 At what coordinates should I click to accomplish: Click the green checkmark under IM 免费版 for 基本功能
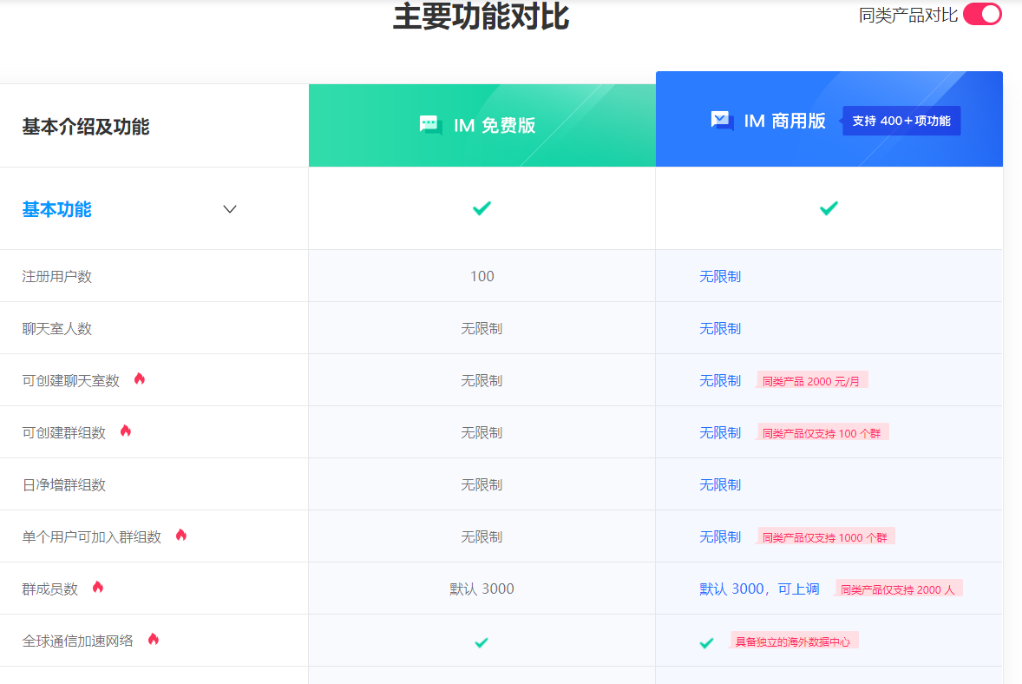[482, 208]
